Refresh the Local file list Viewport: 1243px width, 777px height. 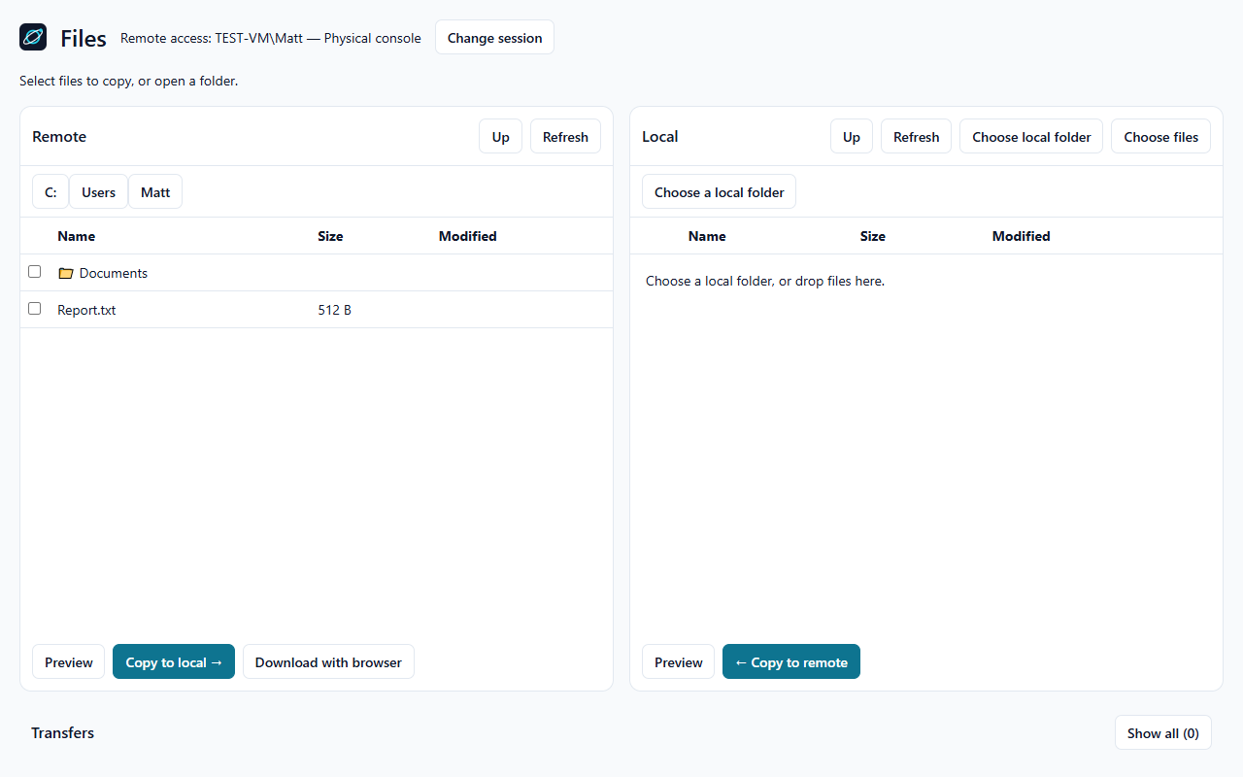click(x=917, y=137)
